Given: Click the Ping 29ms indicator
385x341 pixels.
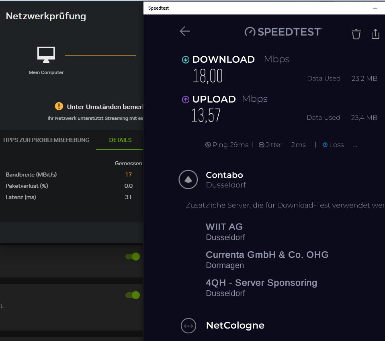Looking at the screenshot, I should tap(227, 145).
